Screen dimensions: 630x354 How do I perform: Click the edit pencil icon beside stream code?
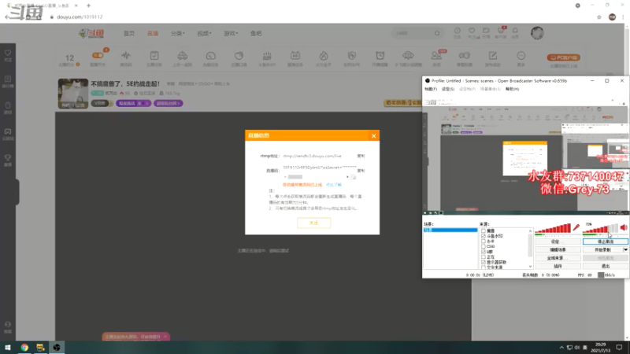click(353, 177)
